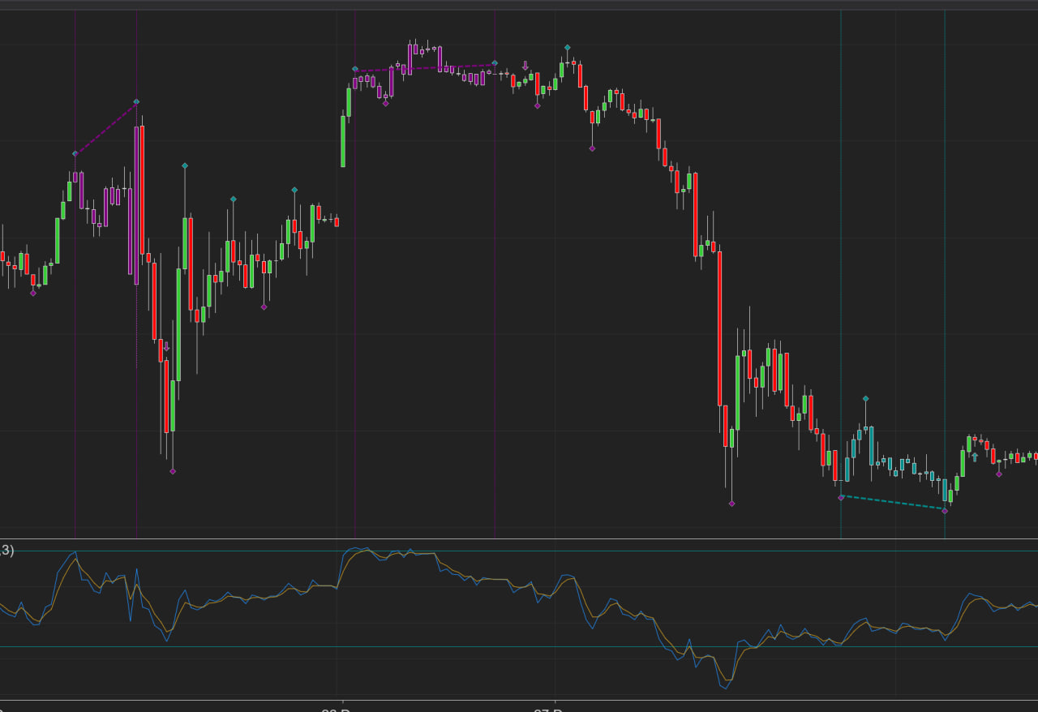This screenshot has height=712, width=1038.
Task: Click the tall green gap-up candle
Action: coord(343,141)
